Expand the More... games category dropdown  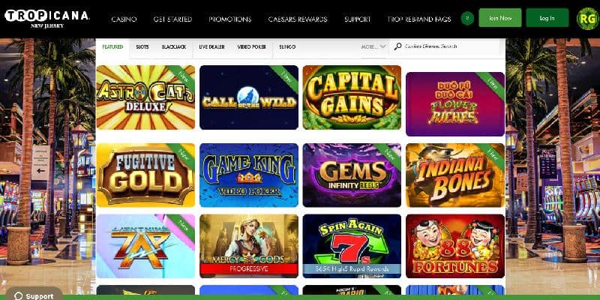pyautogui.click(x=373, y=46)
